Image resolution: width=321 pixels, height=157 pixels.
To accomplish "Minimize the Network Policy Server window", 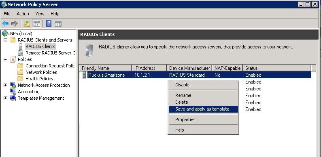I will point(301,4).
